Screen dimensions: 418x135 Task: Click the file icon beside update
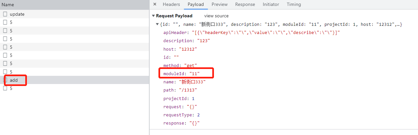tap(5, 14)
